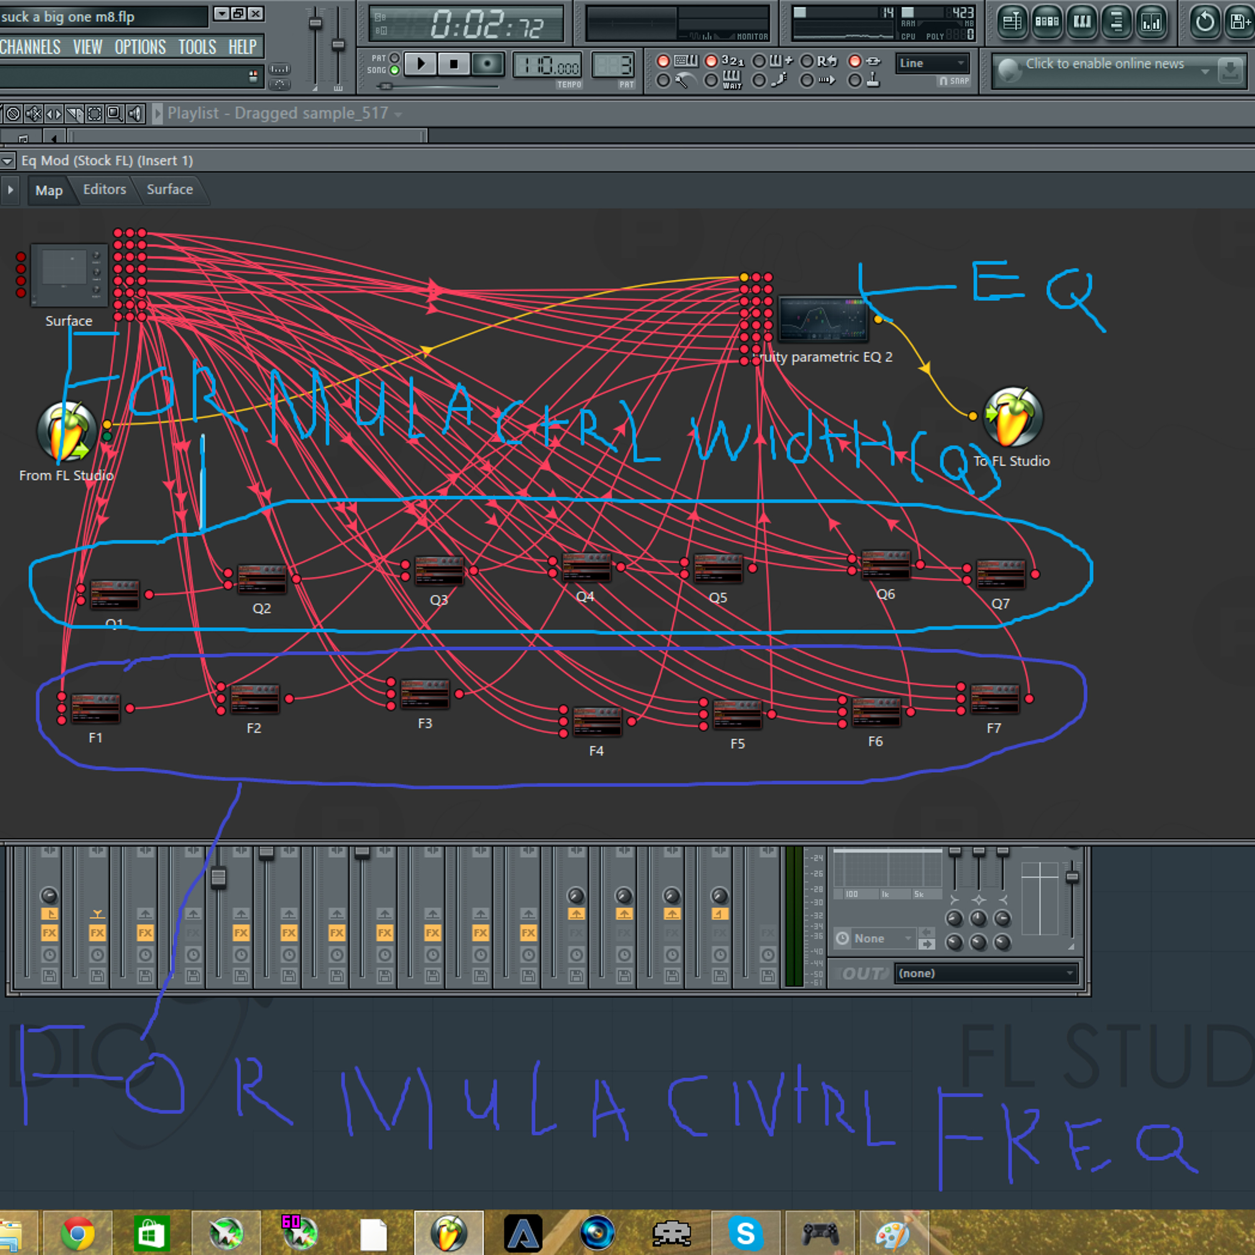The image size is (1255, 1255).
Task: Open the Mixer view button
Action: click(x=1152, y=23)
